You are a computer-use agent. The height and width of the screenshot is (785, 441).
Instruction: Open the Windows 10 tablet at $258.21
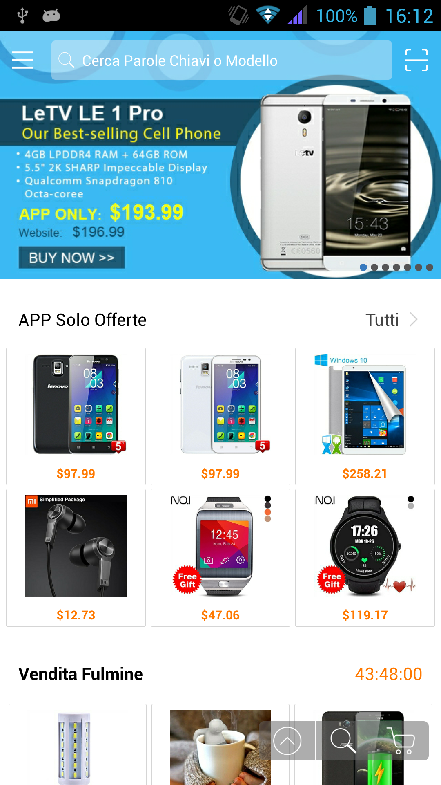pos(365,416)
